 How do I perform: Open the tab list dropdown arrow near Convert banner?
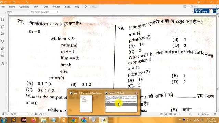point(192,11)
